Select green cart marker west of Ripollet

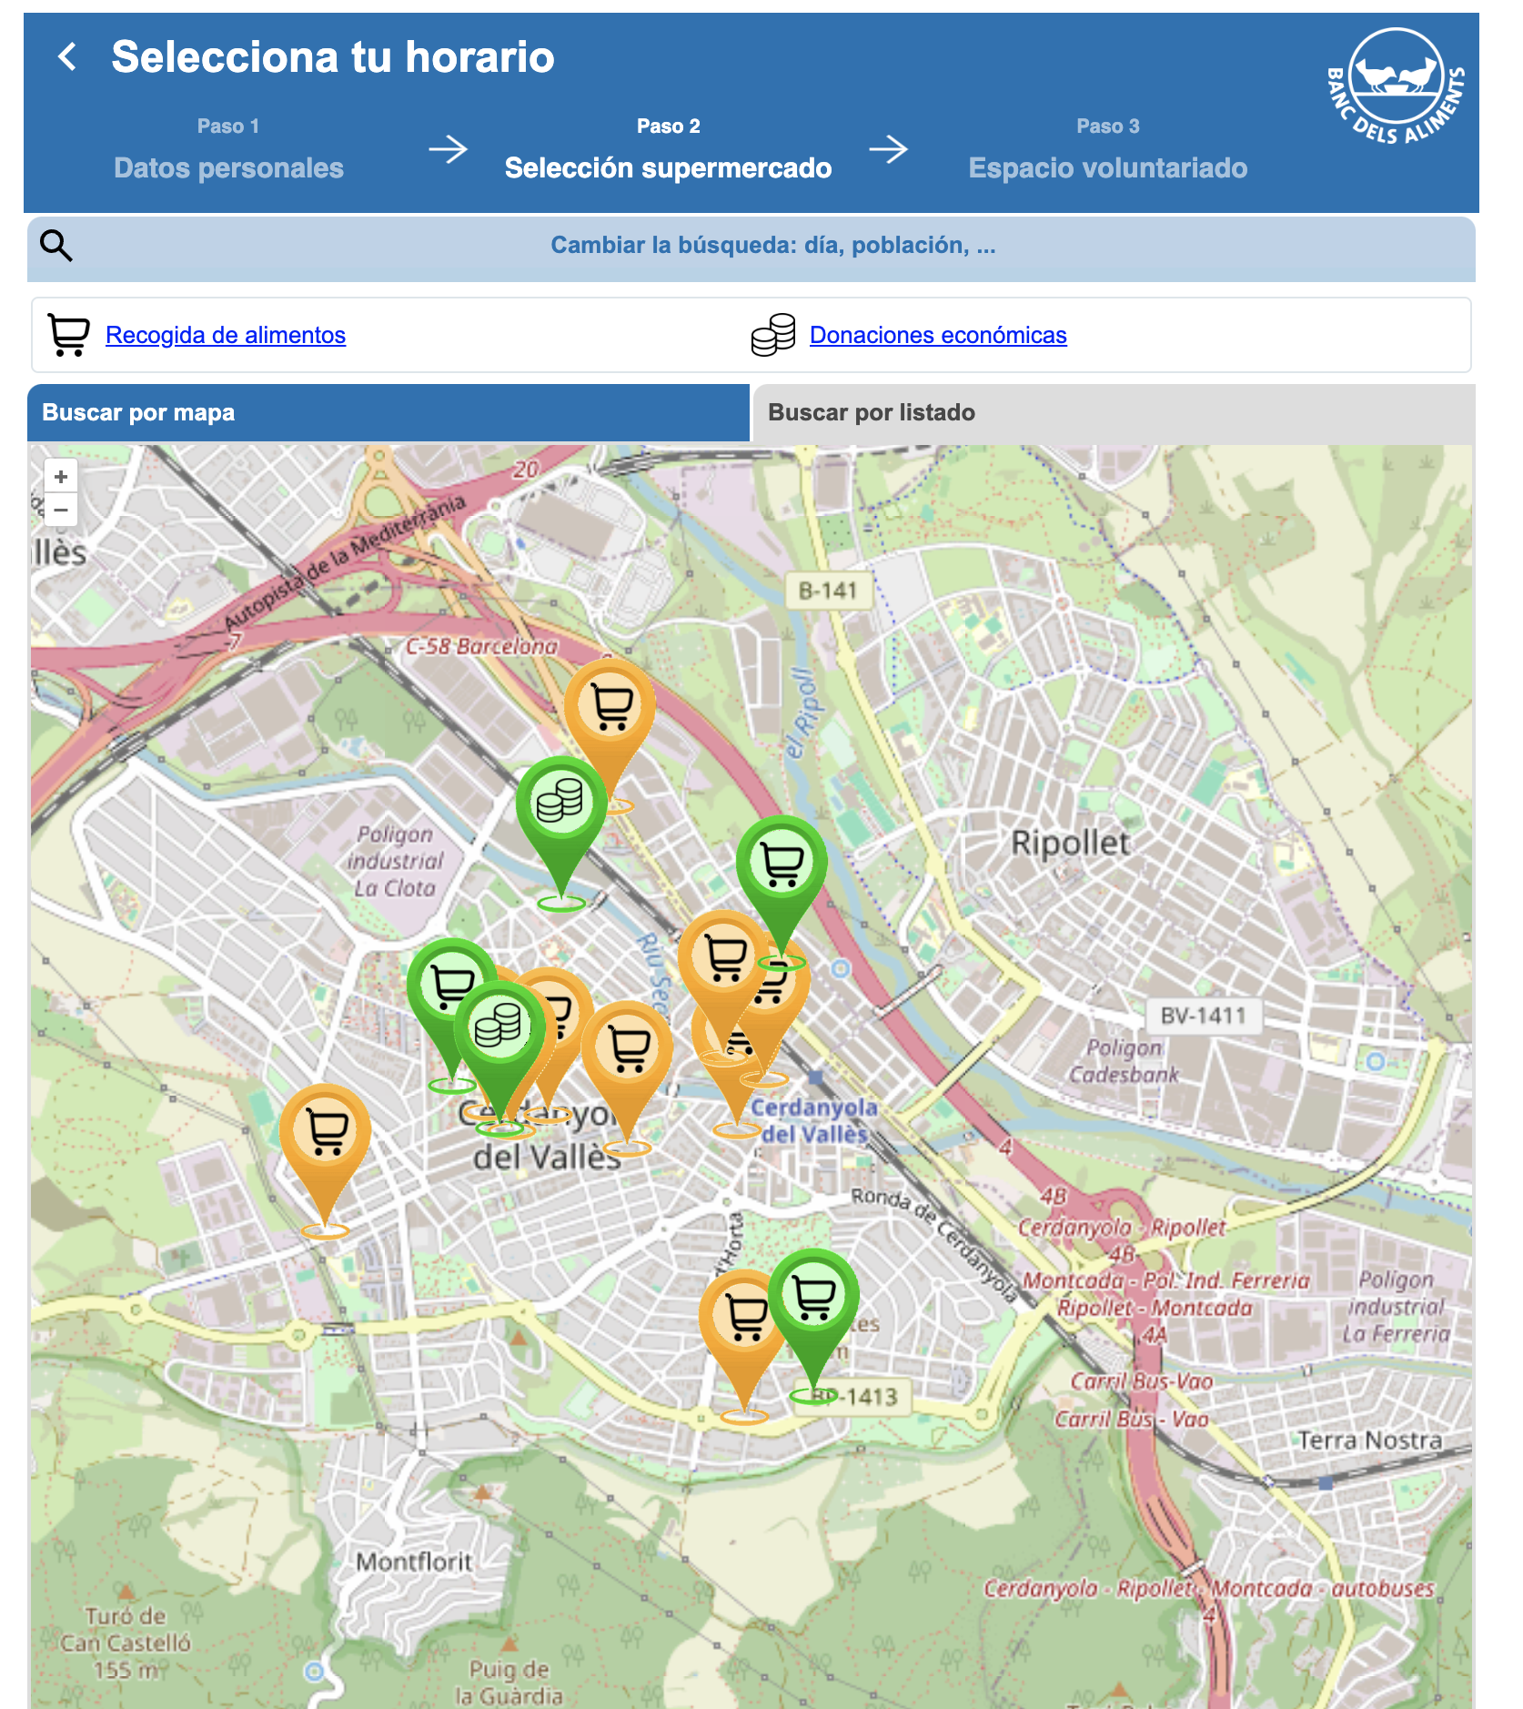point(782,863)
